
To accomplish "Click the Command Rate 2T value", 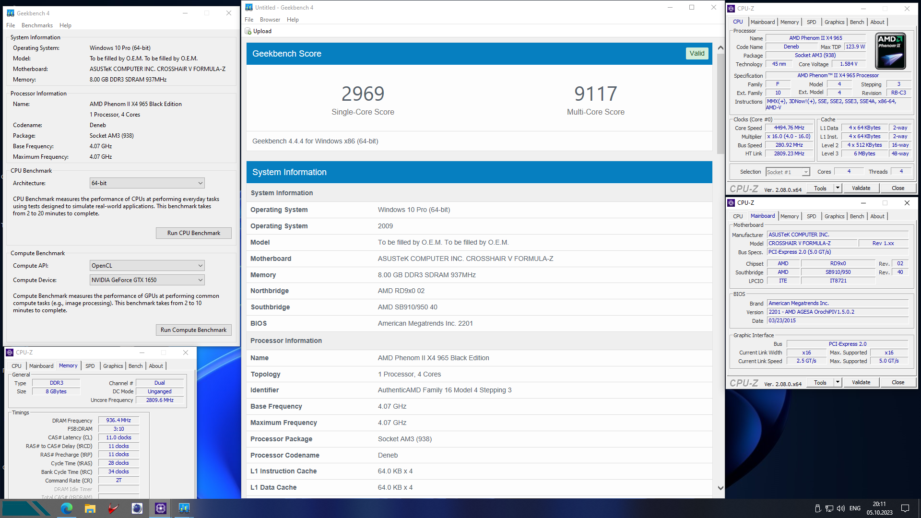I will click(118, 481).
